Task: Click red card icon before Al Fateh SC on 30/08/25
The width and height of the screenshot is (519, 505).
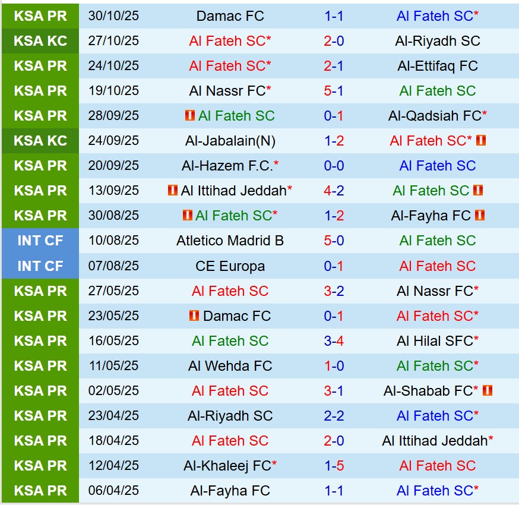Action: click(x=188, y=216)
